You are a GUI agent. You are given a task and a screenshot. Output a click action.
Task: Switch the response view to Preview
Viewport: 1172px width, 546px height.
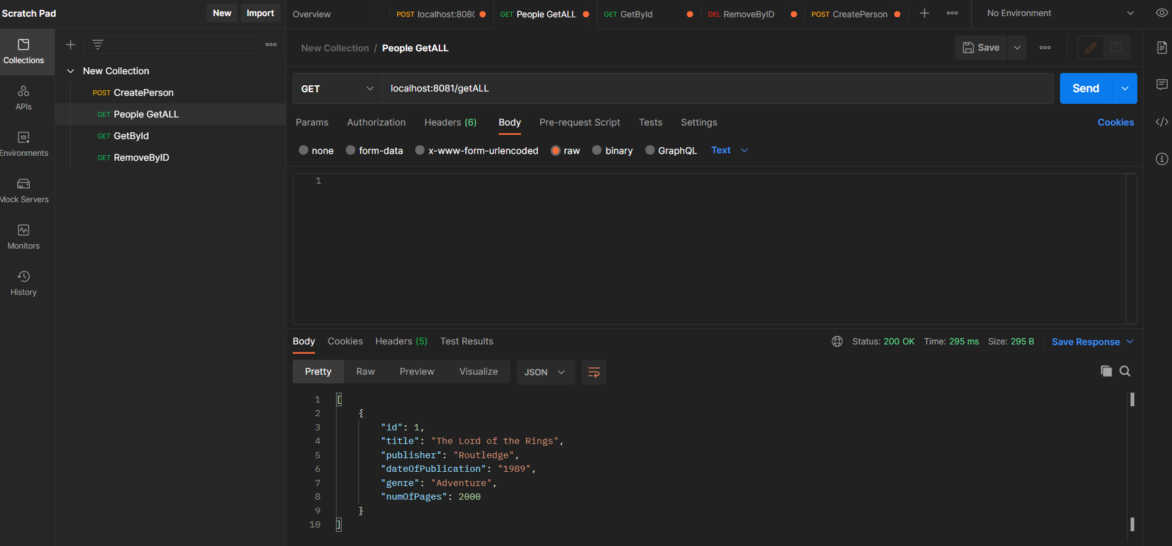coord(417,372)
